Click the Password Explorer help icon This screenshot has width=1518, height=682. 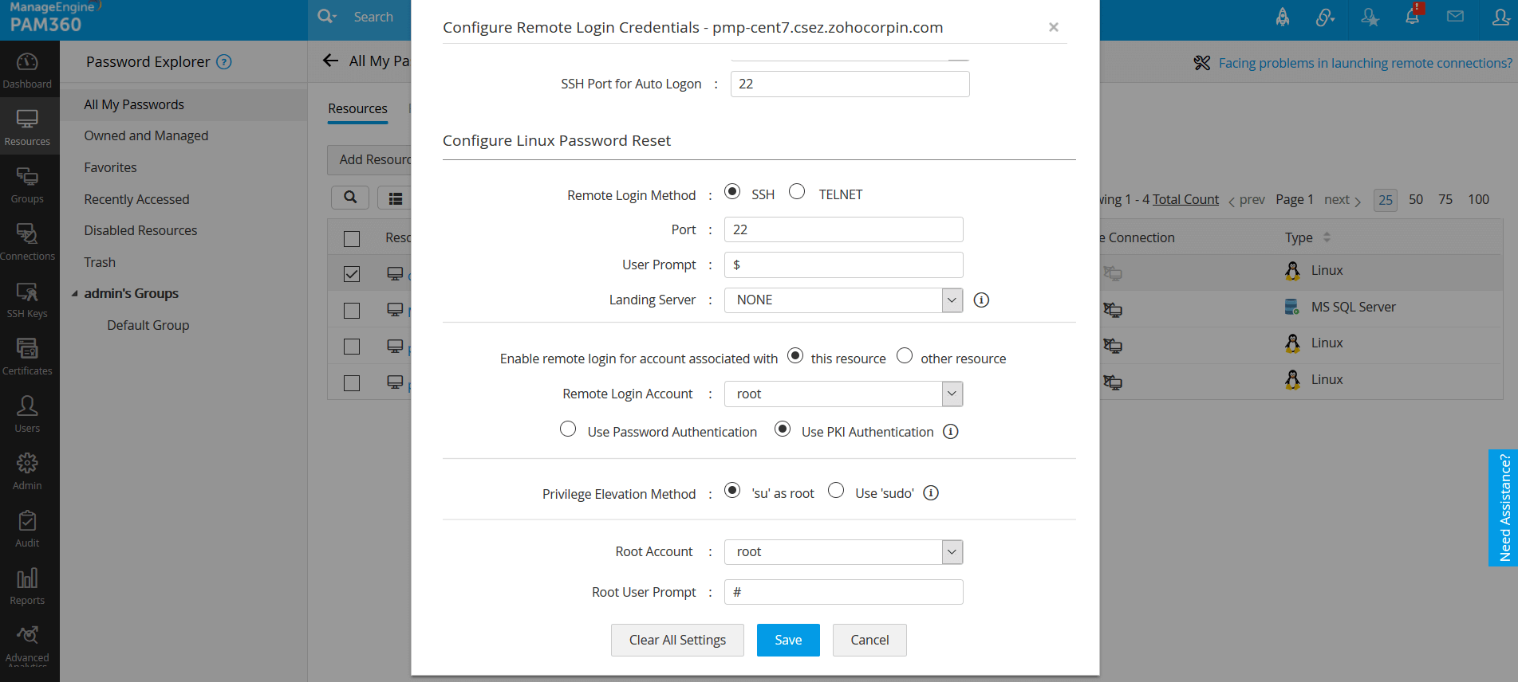coord(224,62)
